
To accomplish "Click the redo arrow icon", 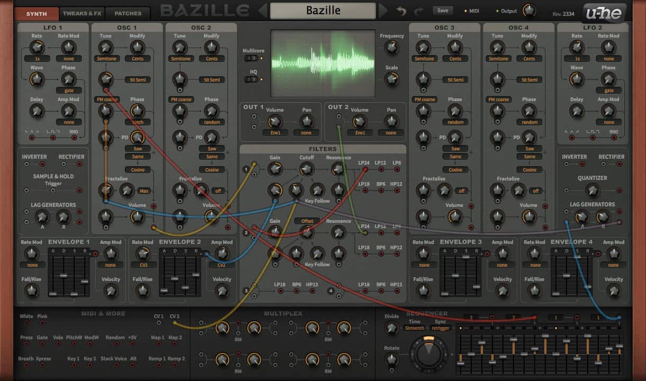I will click(418, 11).
